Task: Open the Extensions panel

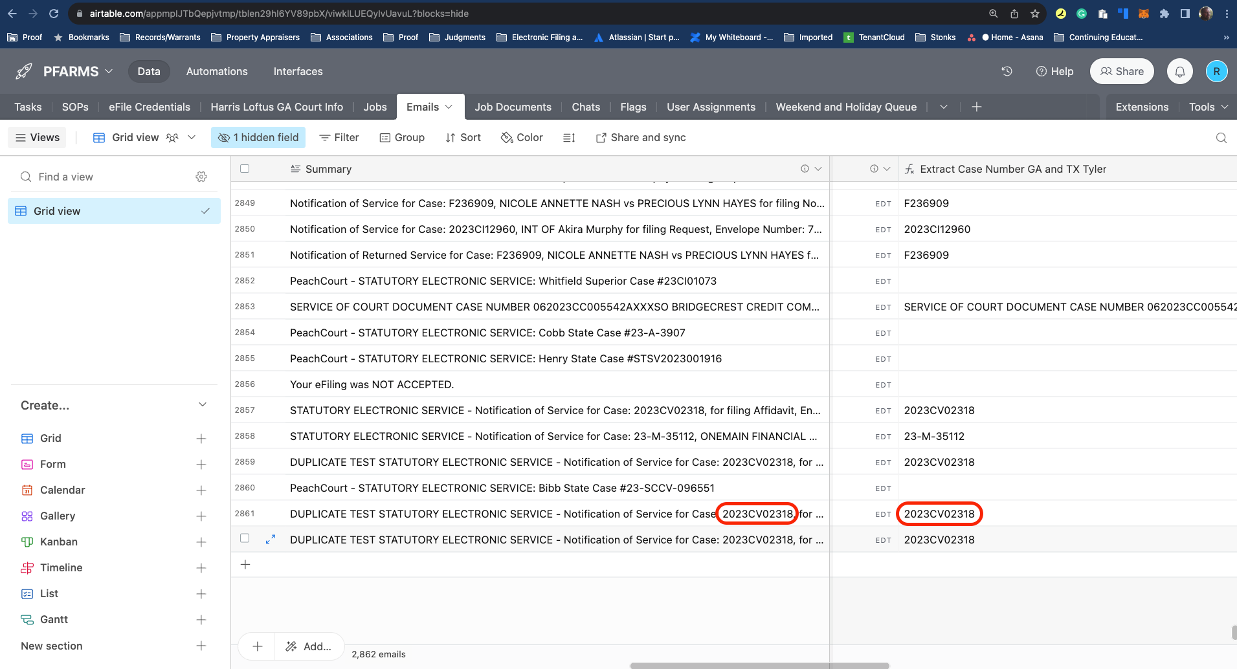Action: click(1142, 107)
